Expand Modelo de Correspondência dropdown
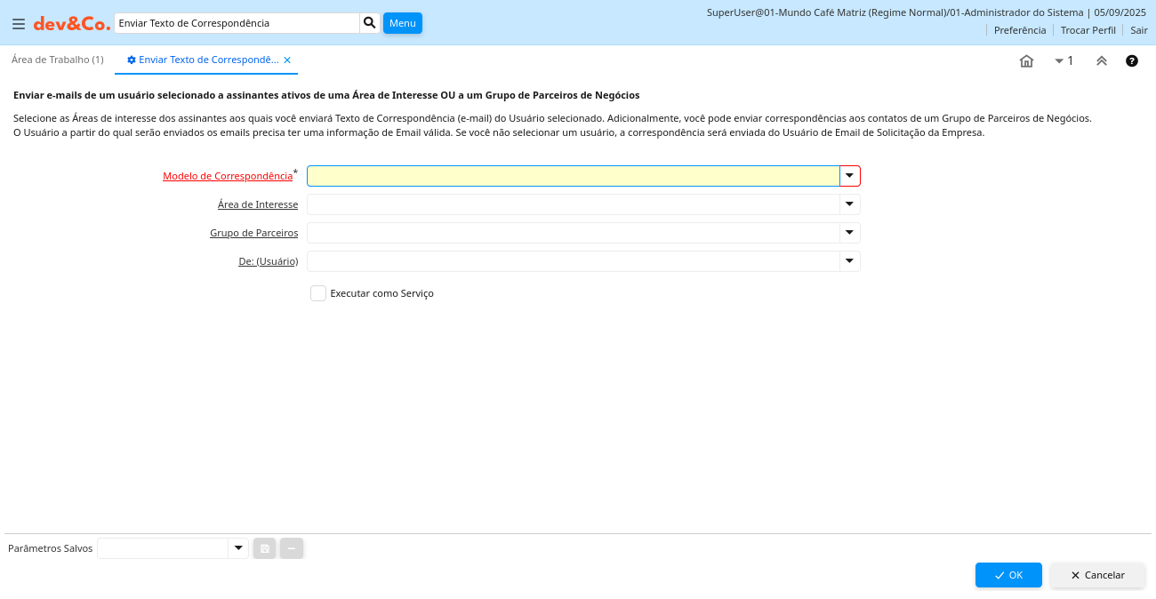Screen dimensions: 1156x599 pyautogui.click(x=849, y=176)
